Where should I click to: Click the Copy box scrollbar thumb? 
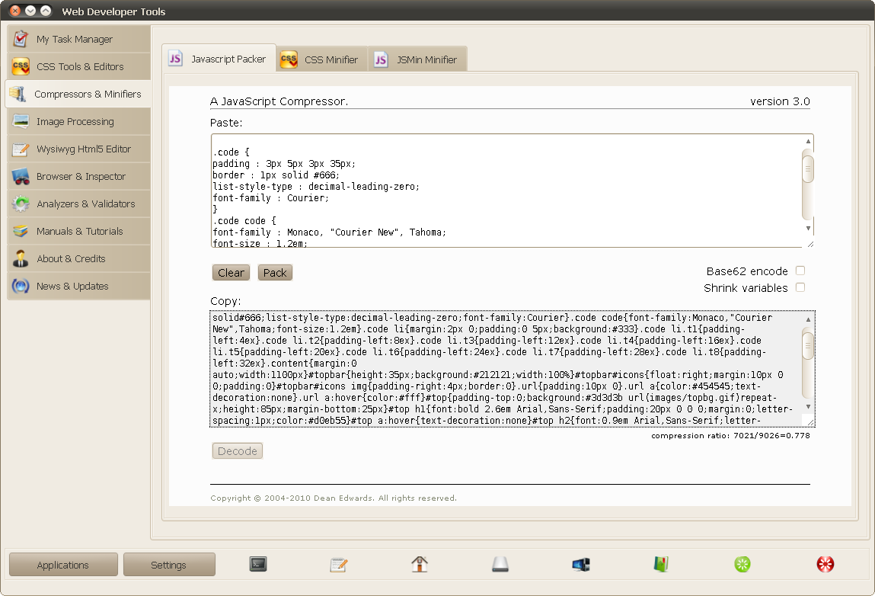(x=807, y=346)
